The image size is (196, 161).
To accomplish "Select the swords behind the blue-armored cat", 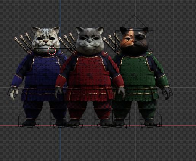I will point(24,43).
